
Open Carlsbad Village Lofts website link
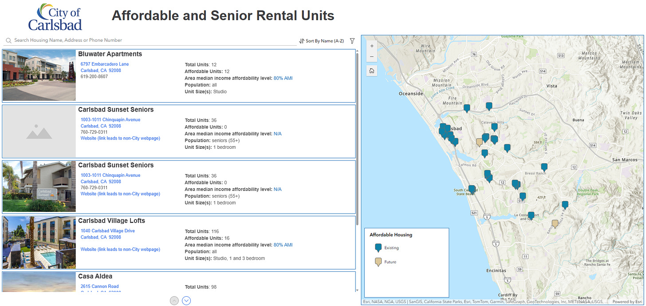pyautogui.click(x=120, y=249)
